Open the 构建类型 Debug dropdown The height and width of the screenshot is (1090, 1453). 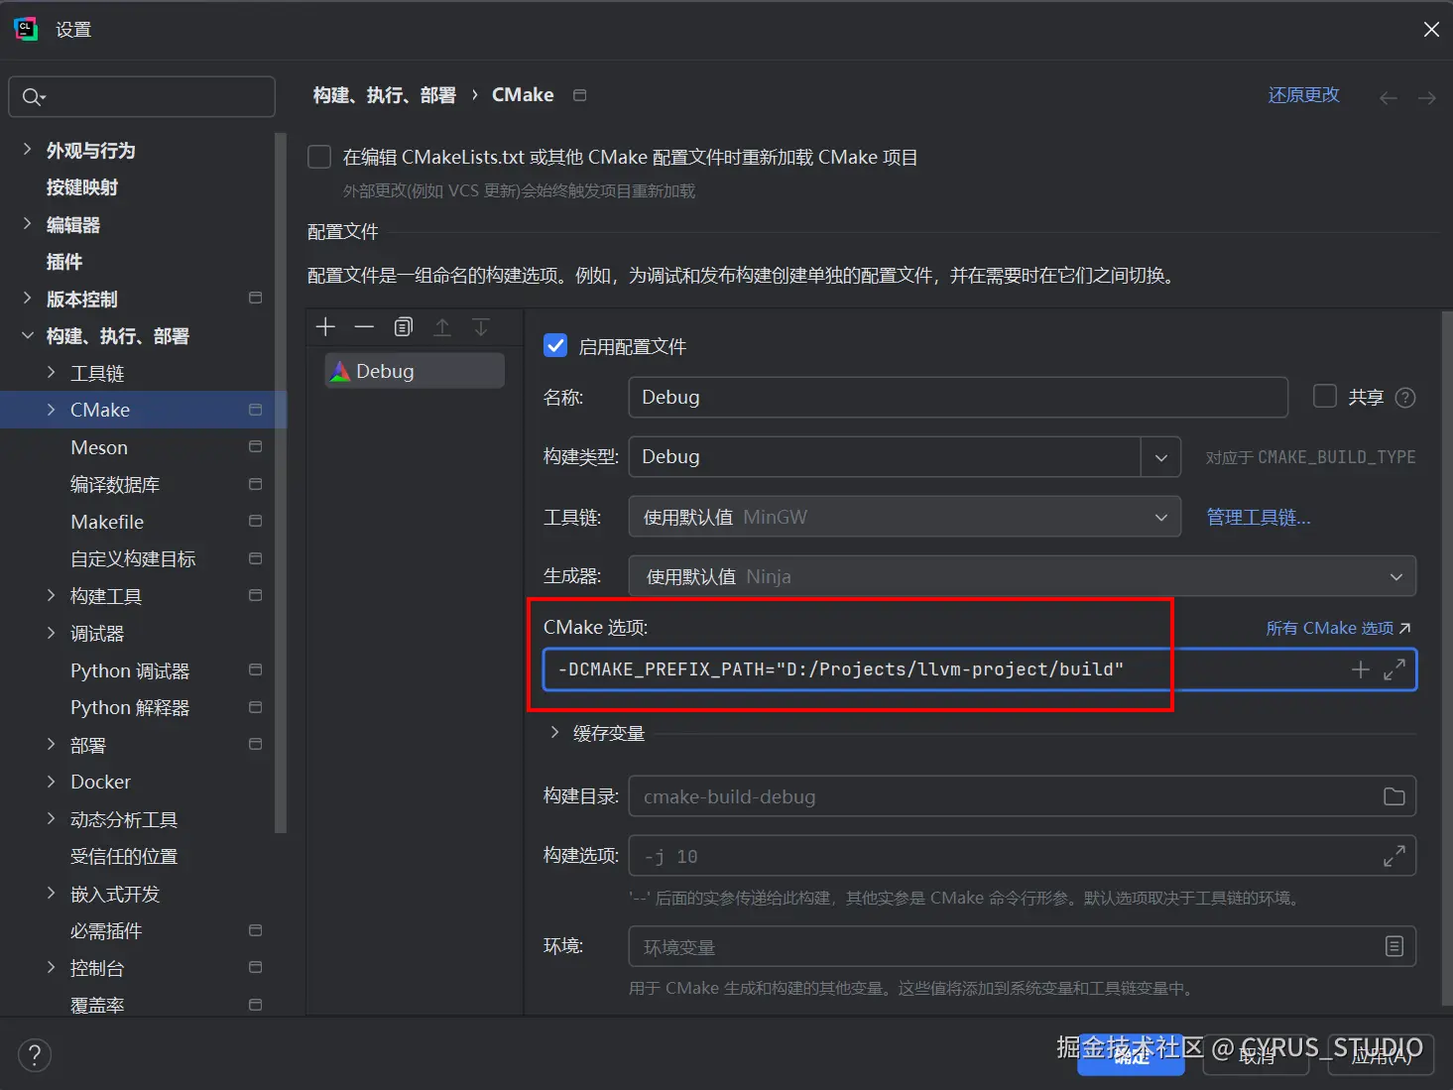coord(1160,457)
